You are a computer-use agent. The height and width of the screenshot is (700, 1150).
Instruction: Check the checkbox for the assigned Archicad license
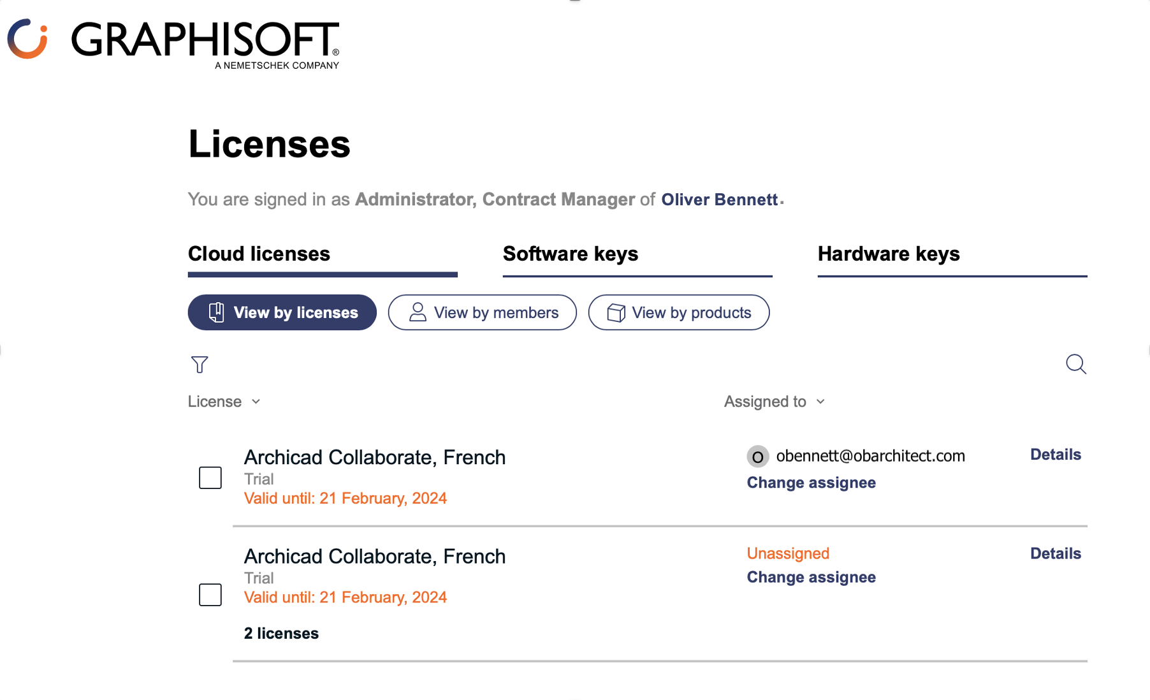pos(210,477)
